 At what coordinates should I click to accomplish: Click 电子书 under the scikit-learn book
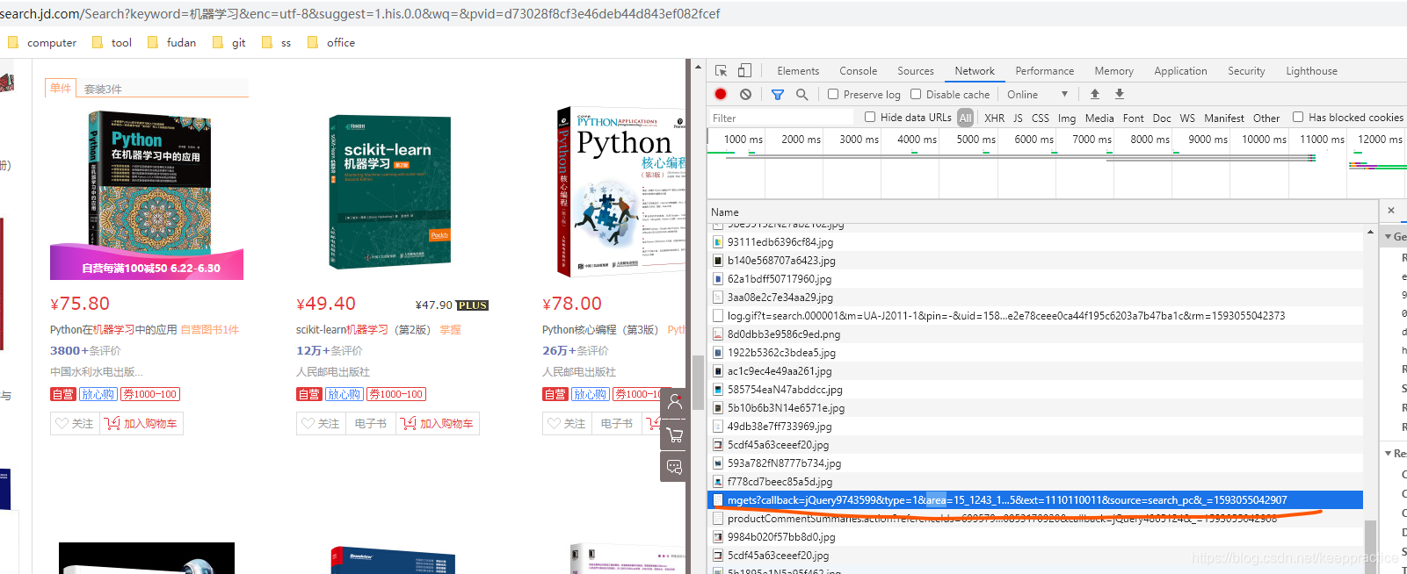point(370,424)
